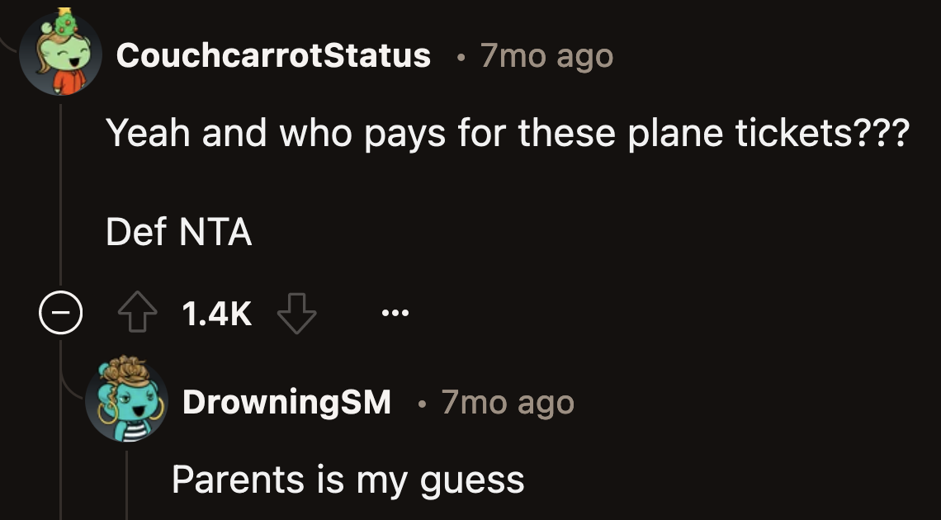The width and height of the screenshot is (941, 520).
Task: Click CouchcarrotStatus's "7mo ago" timestamp
Action: [x=546, y=56]
